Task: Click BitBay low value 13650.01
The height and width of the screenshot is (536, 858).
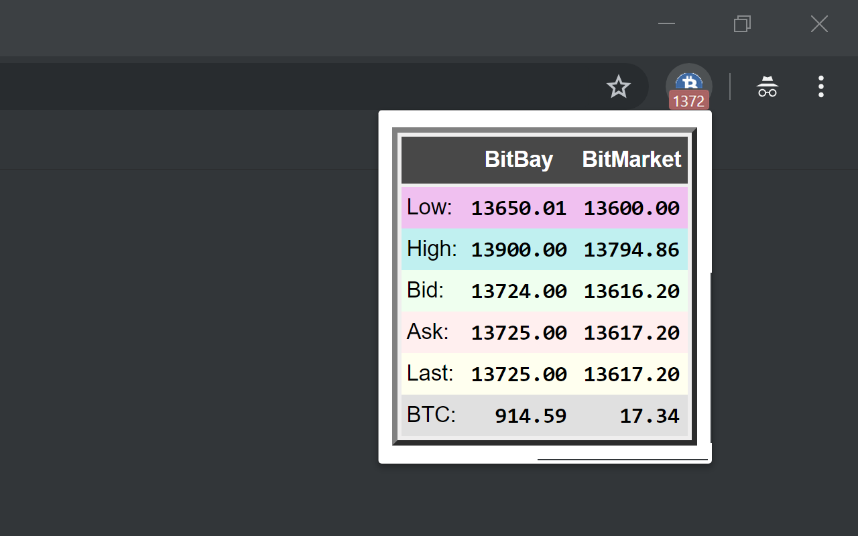Action: click(519, 208)
